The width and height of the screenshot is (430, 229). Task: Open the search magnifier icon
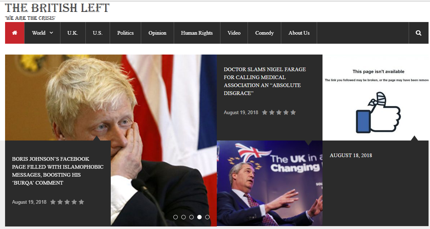(x=418, y=33)
